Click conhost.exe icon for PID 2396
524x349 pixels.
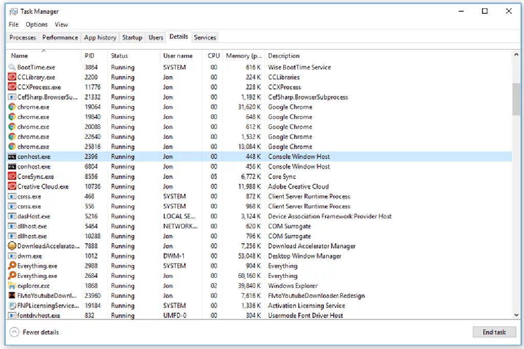pyautogui.click(x=12, y=156)
